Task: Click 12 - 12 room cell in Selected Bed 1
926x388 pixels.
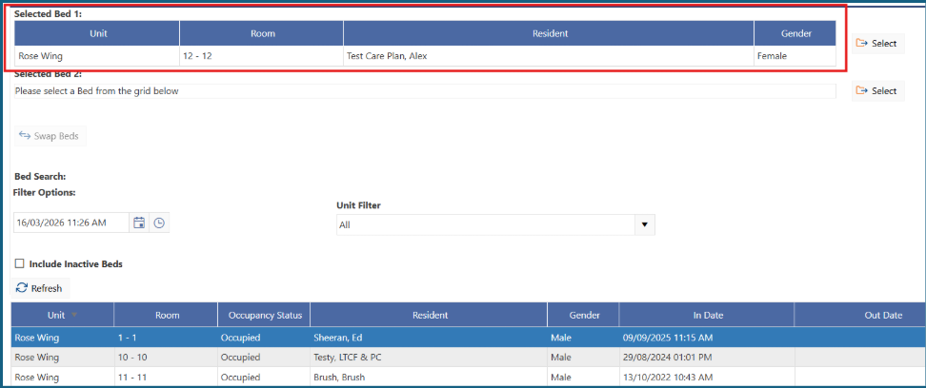Action: pyautogui.click(x=261, y=56)
